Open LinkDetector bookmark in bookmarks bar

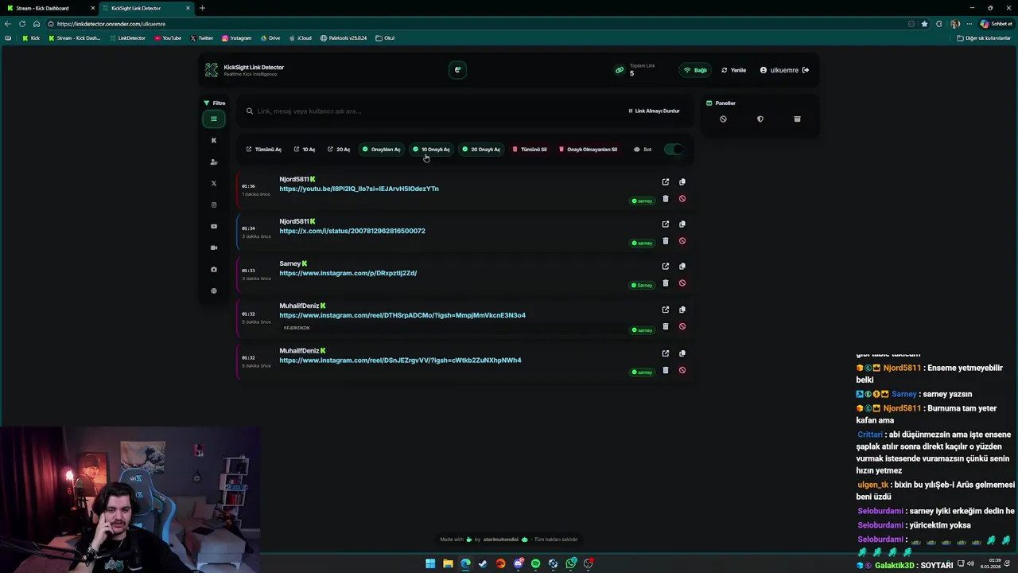[x=127, y=37]
